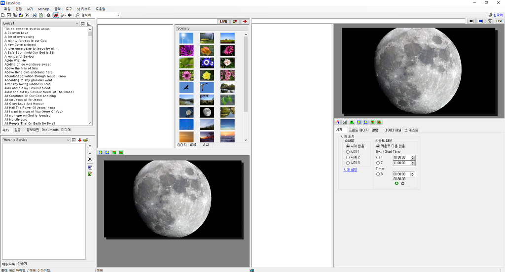Click the open folder icon next to Worship Service
Viewport: 505px width, 272px height.
pos(86,140)
